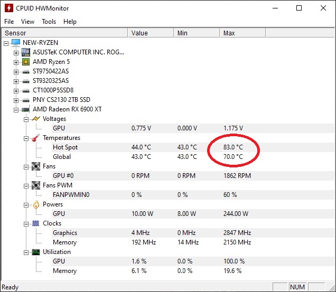The image size is (336, 292).
Task: Click the AMD Ryzen 5 CPU chip icon
Action: point(26,62)
